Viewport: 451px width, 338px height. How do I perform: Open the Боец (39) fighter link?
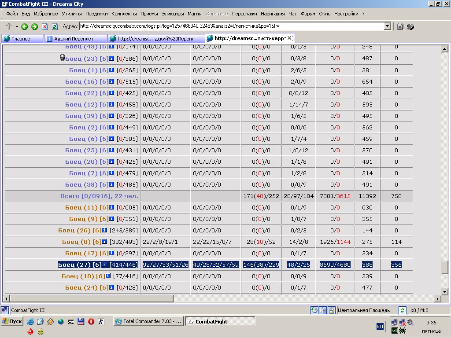point(87,116)
